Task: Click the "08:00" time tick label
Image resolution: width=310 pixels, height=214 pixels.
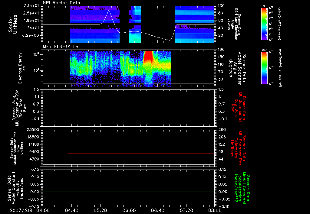Action: pos(215,211)
